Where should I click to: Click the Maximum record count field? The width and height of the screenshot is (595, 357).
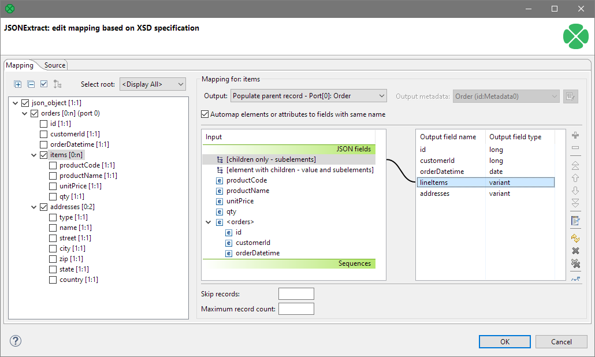coord(296,309)
